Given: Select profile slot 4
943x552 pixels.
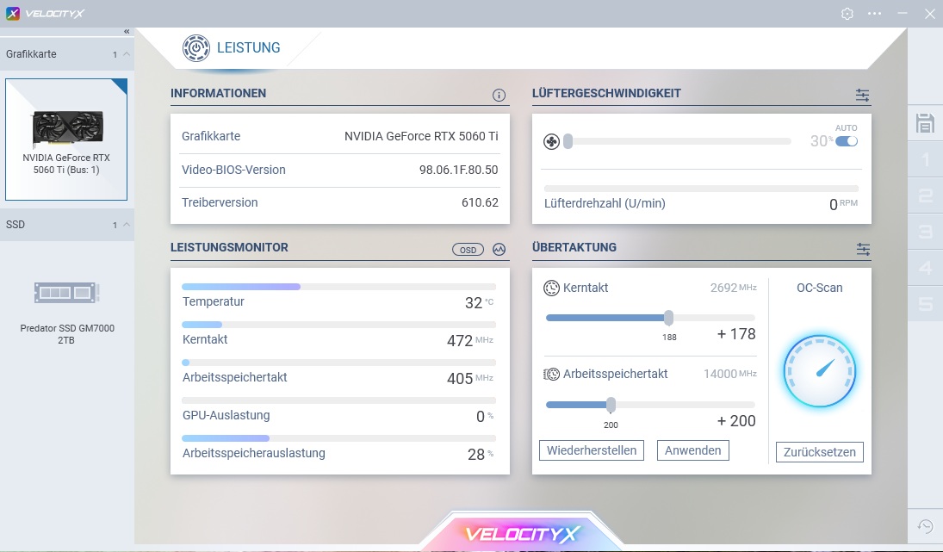Looking at the screenshot, I should click(925, 268).
